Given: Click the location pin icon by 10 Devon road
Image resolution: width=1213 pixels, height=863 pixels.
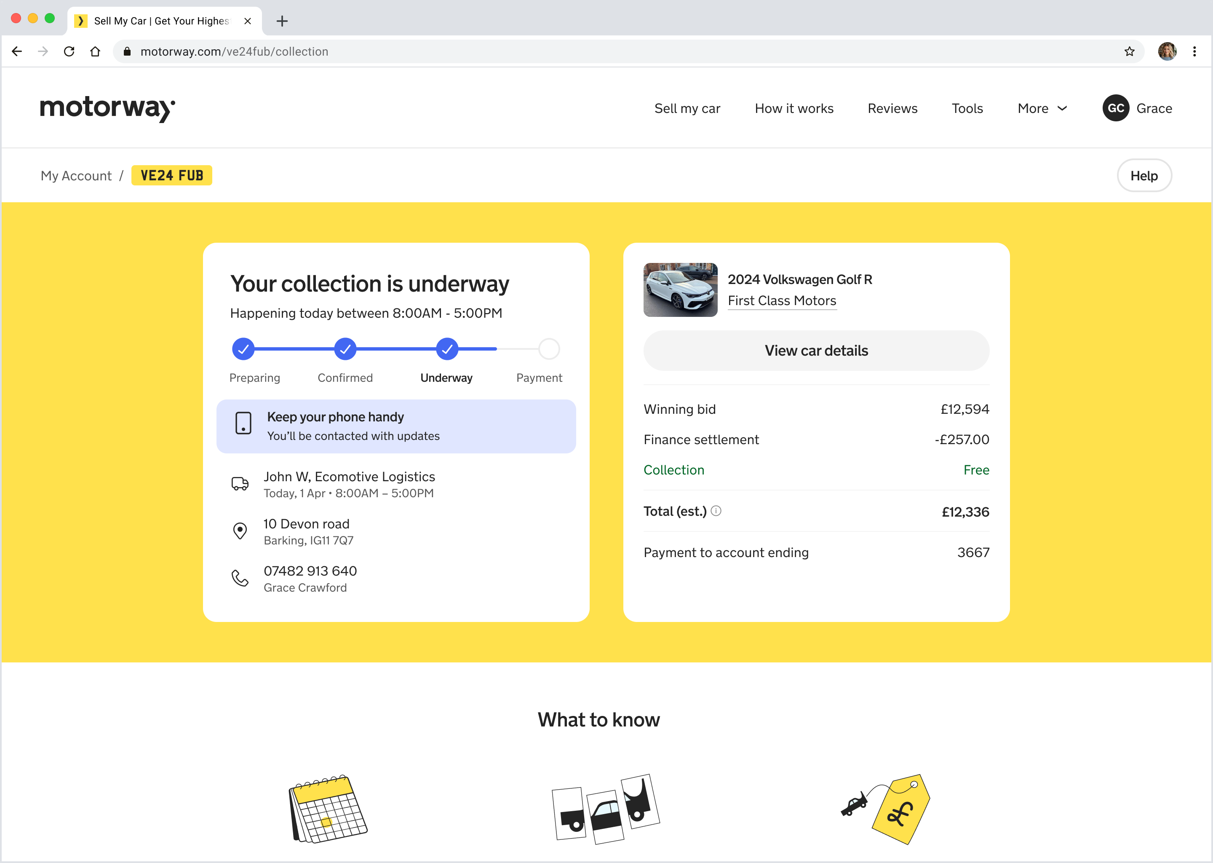Looking at the screenshot, I should pos(240,531).
